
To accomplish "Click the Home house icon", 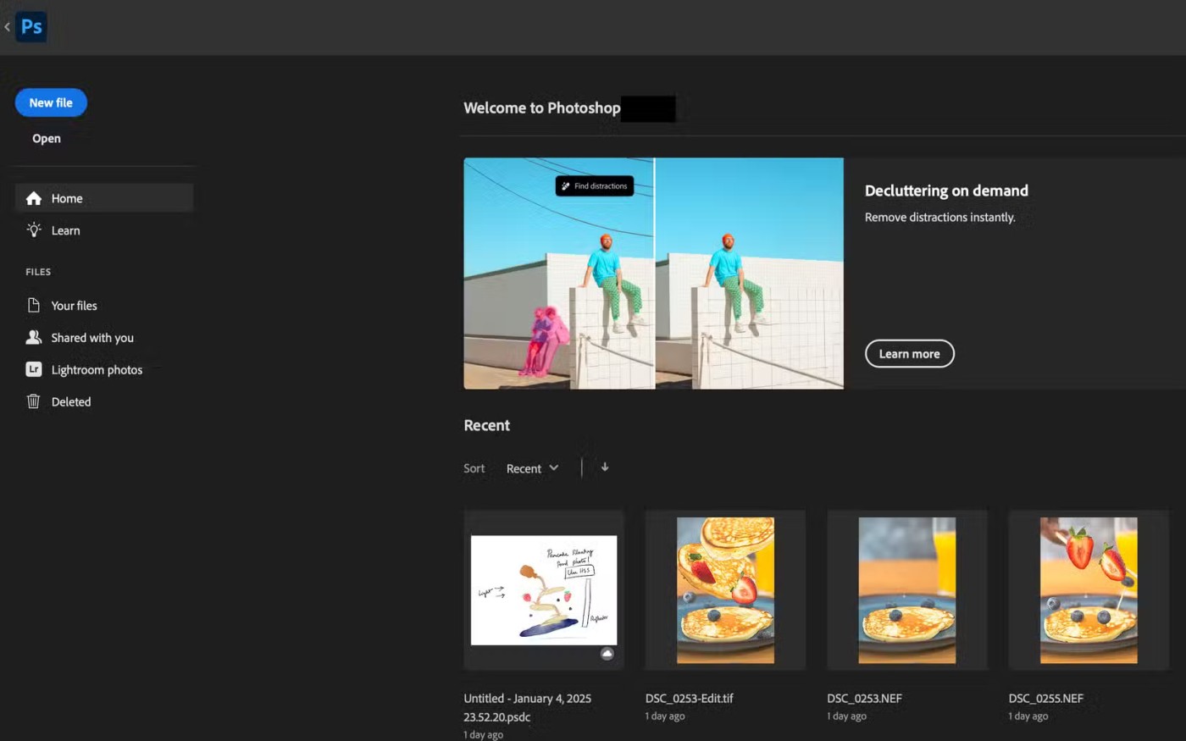I will 34,198.
